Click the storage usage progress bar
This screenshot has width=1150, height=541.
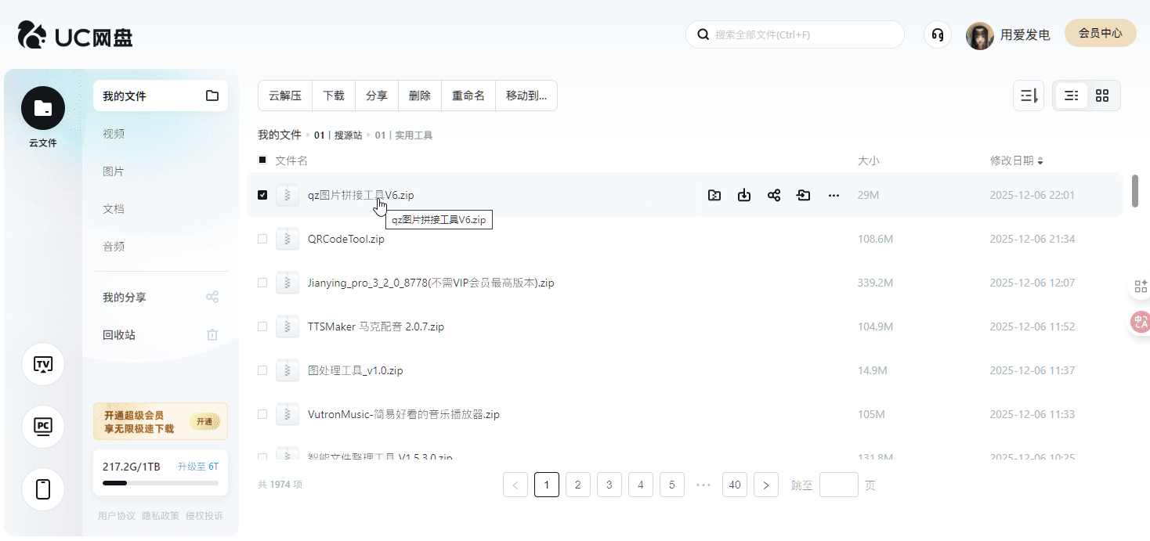(161, 483)
